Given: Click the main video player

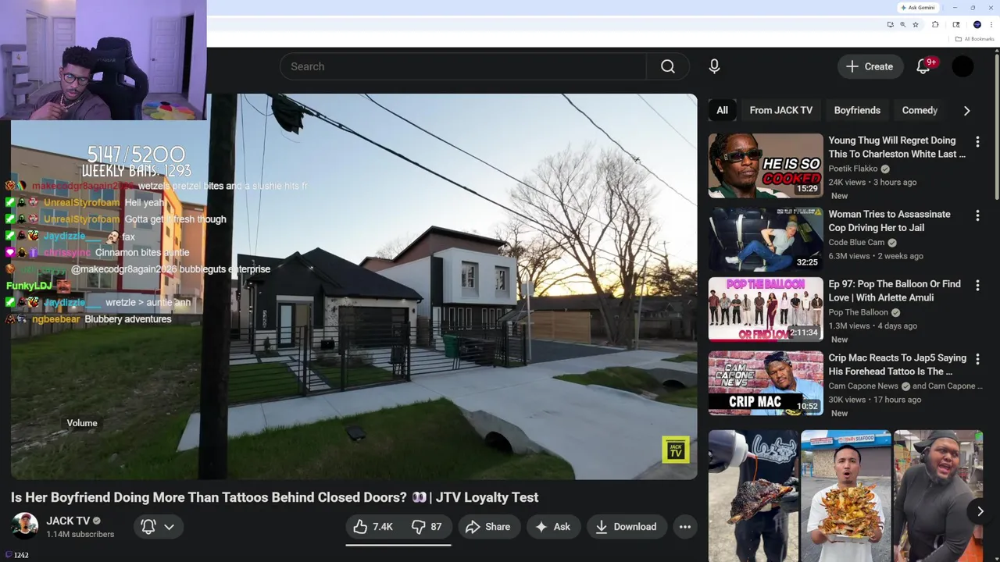Looking at the screenshot, I should click(x=354, y=286).
